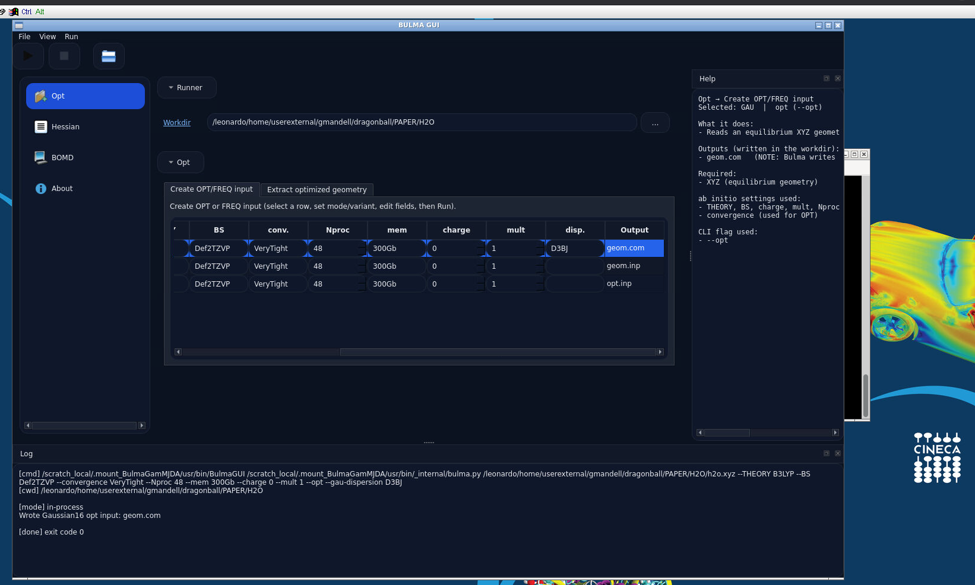975x585 pixels.
Task: Open conv. dropdown in geom.inp row
Action: [278, 266]
